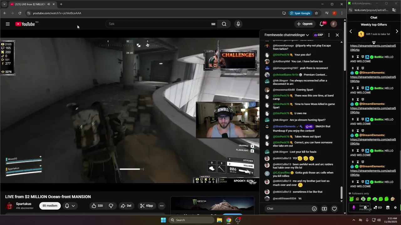Collapse the Kick Weekly top Gifters panel
Image resolution: width=401 pixels, height=225 pixels.
click(x=374, y=42)
